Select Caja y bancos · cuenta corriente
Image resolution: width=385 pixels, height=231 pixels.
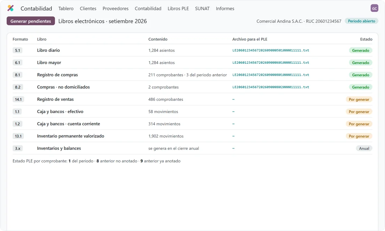pos(69,124)
